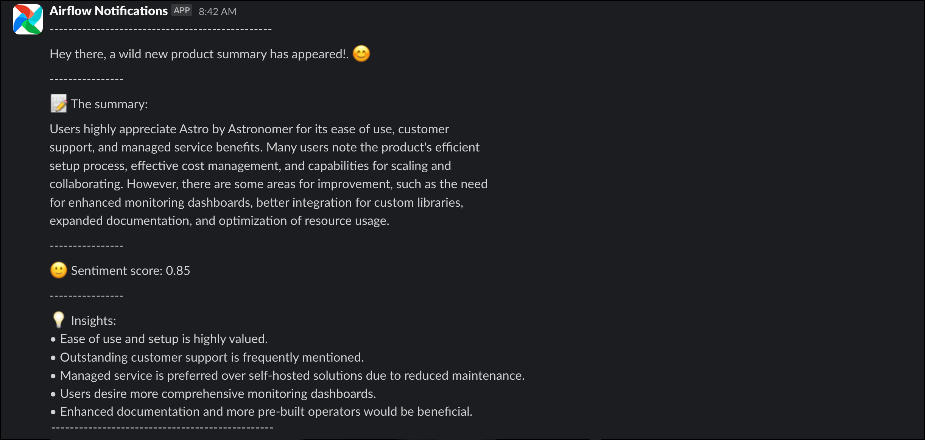925x440 pixels.
Task: Click the 'The summary:' heading text
Action: tap(109, 104)
